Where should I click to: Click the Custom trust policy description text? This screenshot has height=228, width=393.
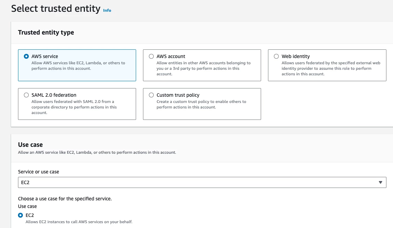tap(201, 104)
